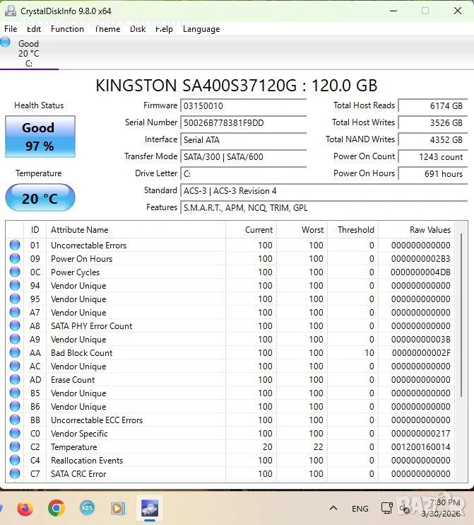
Task: Click the network icon in system tray
Action: coord(387,508)
